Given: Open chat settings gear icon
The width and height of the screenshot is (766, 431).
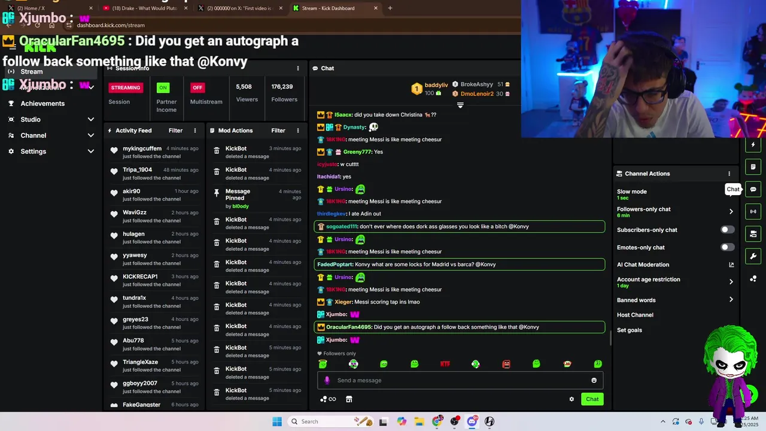Looking at the screenshot, I should (x=572, y=399).
